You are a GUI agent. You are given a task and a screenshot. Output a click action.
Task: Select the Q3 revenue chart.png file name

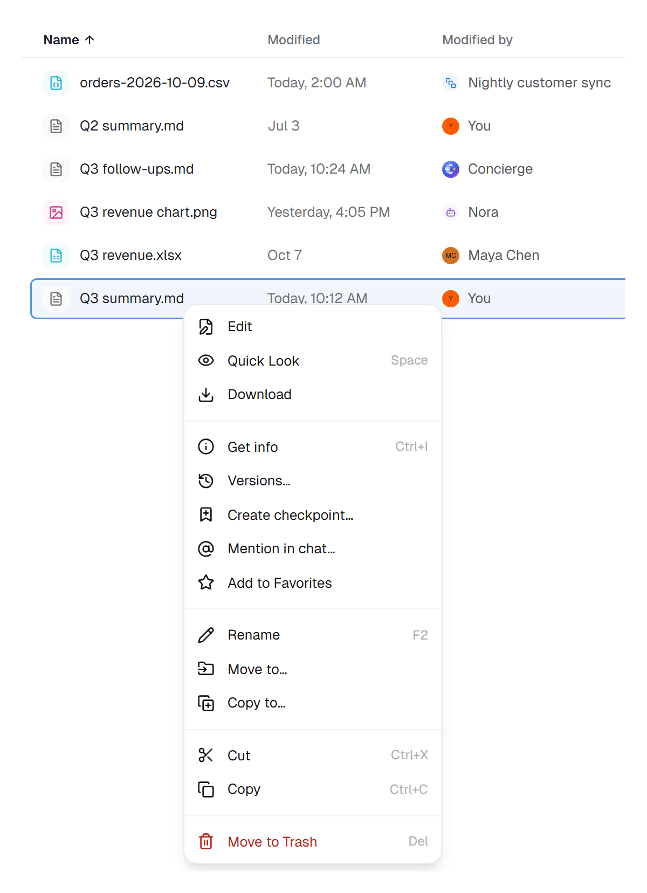pyautogui.click(x=148, y=212)
